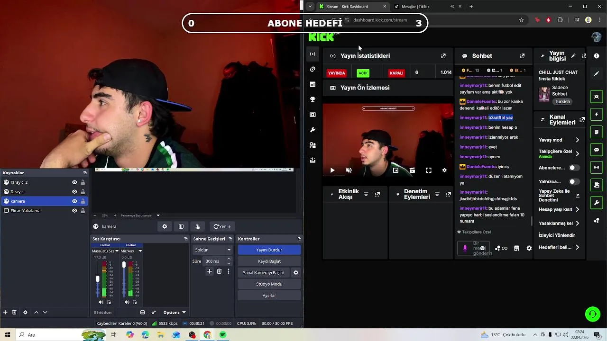This screenshot has width=607, height=341.
Task: Enable Stüdyo Modu button
Action: click(269, 284)
